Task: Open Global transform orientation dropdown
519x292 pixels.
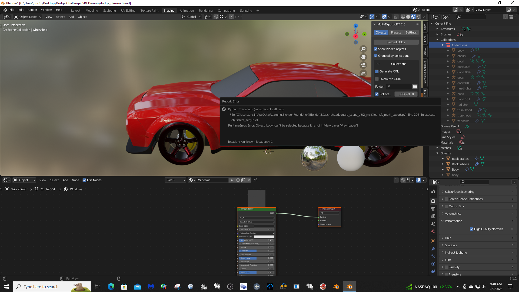Action: point(191,17)
